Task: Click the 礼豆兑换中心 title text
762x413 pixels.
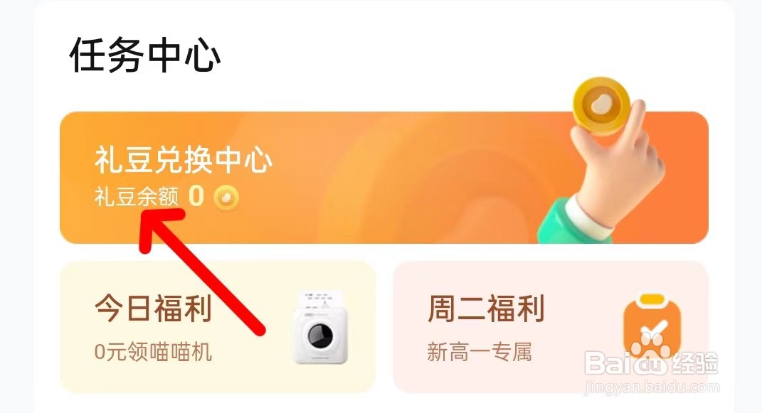Action: click(184, 160)
